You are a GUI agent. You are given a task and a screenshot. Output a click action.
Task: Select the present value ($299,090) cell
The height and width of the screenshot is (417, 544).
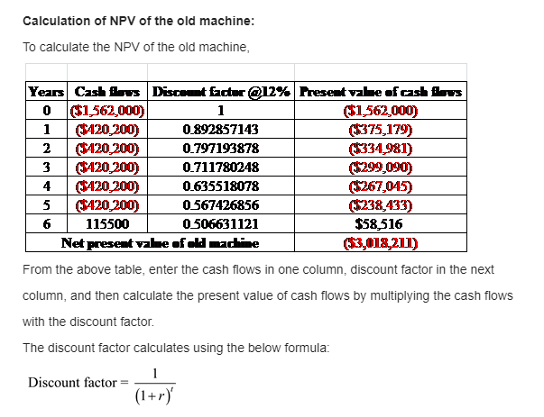(x=380, y=168)
